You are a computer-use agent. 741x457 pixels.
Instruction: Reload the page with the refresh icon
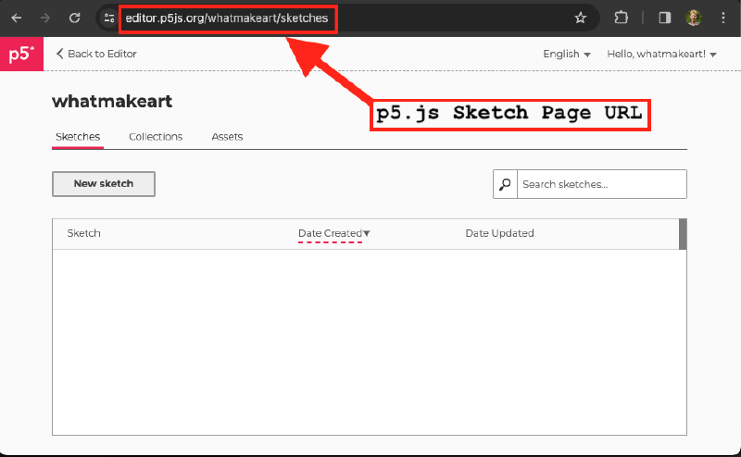(x=75, y=18)
